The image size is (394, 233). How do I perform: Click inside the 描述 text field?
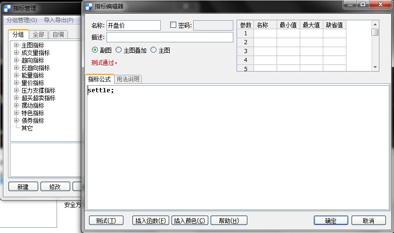(170, 37)
